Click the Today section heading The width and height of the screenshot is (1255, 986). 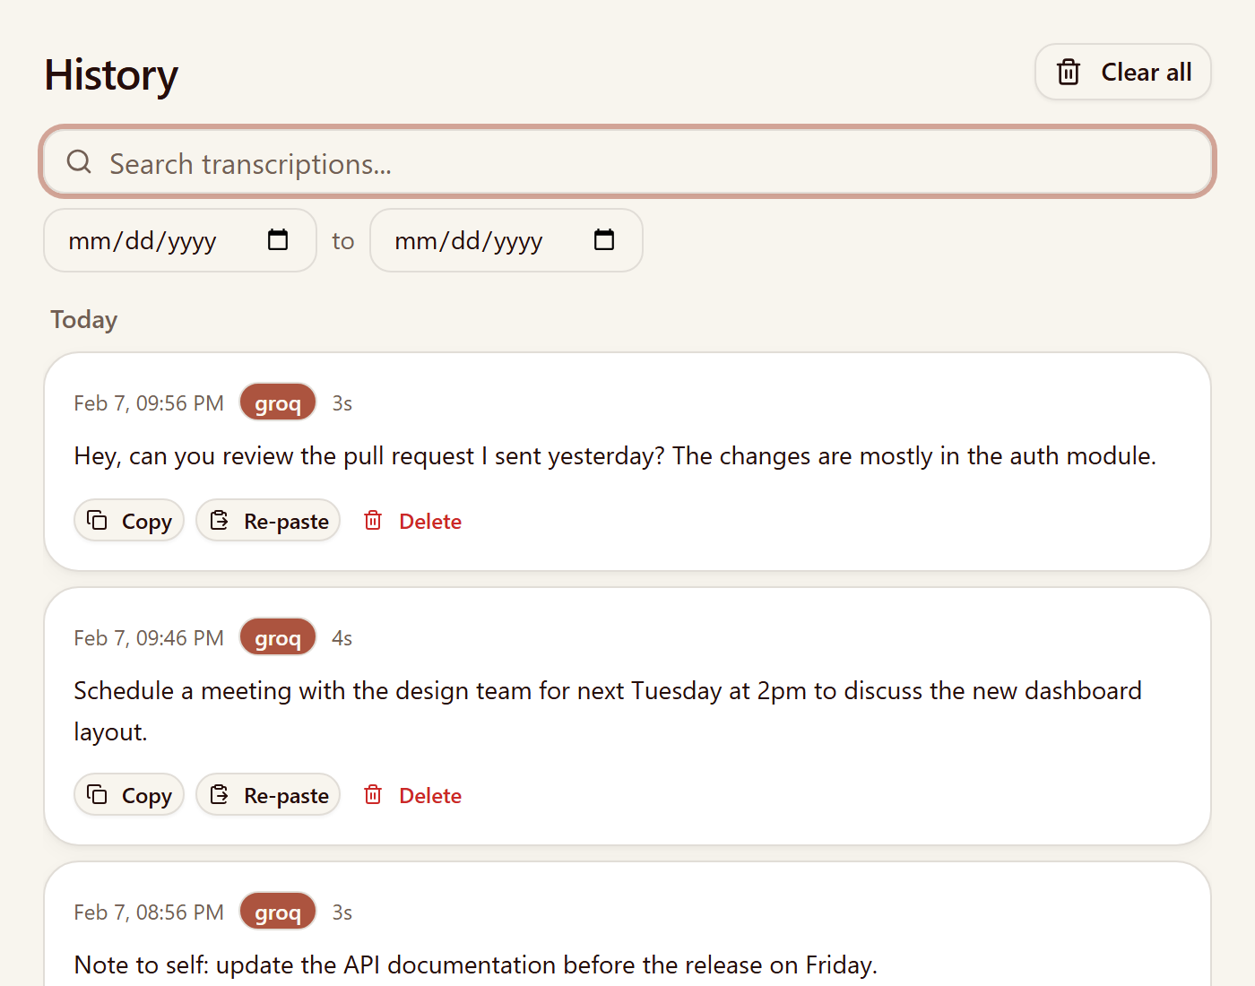tap(83, 319)
